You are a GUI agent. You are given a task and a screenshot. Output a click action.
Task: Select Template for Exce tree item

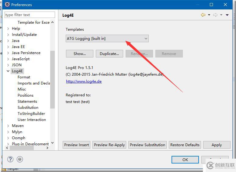(x=33, y=22)
